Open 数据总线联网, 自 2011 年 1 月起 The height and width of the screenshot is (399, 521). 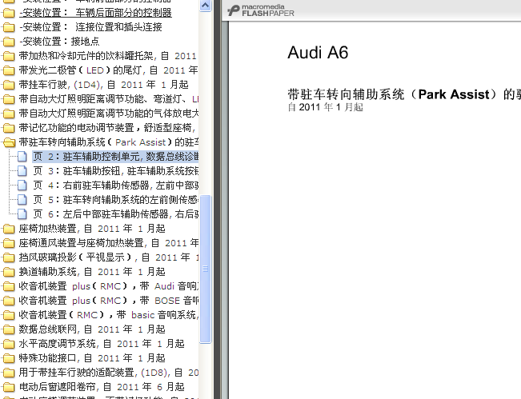(x=92, y=329)
